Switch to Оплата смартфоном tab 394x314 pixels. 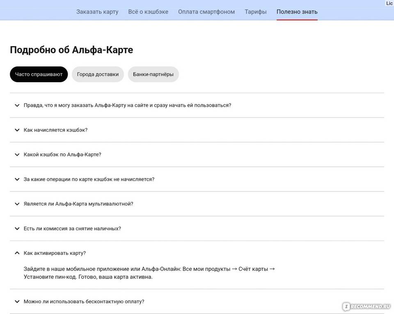206,12
